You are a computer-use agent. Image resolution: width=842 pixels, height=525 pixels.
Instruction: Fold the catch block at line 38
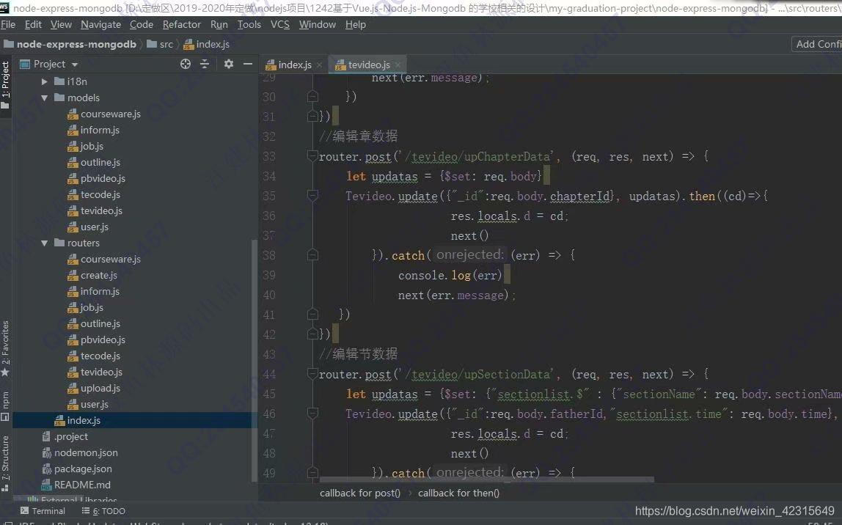312,255
